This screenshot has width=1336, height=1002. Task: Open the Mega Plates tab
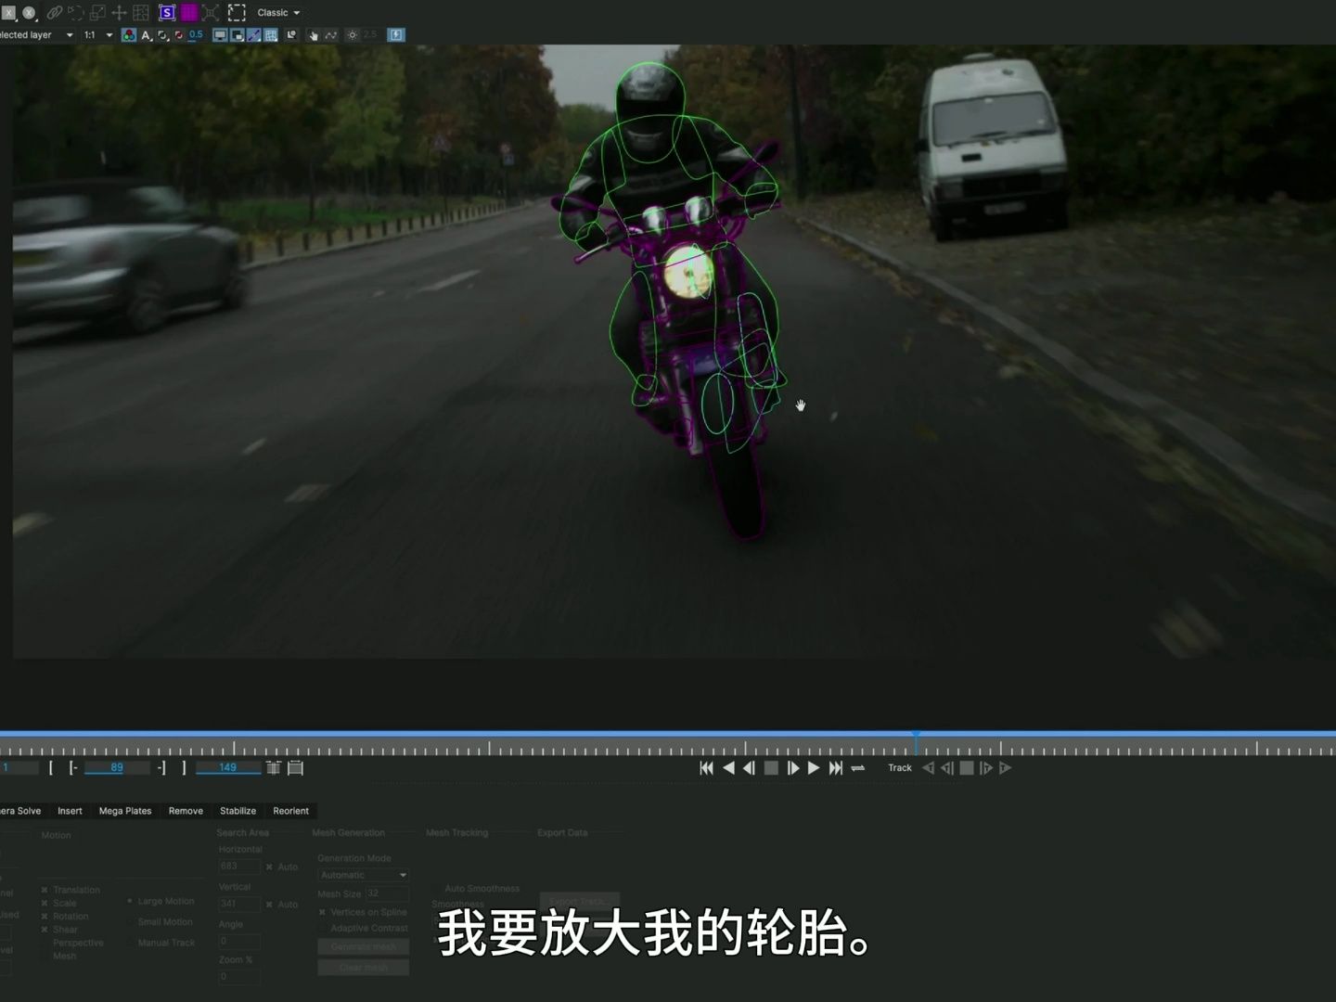point(125,811)
